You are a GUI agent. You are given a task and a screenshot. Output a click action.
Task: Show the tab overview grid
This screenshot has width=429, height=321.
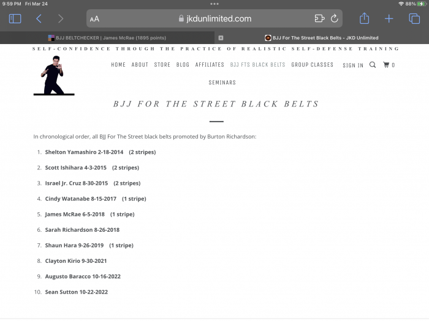point(414,19)
